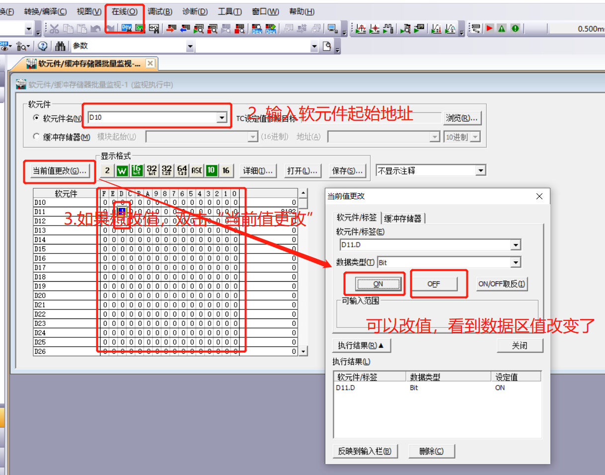Click the 删除(C) button
Image resolution: width=605 pixels, height=475 pixels.
(x=431, y=451)
